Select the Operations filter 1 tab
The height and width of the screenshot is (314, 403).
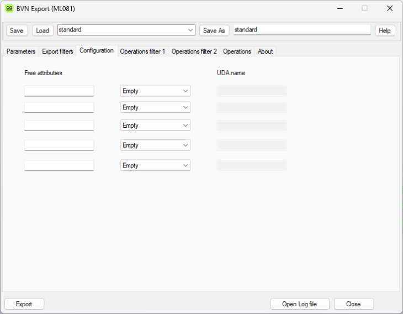click(142, 51)
